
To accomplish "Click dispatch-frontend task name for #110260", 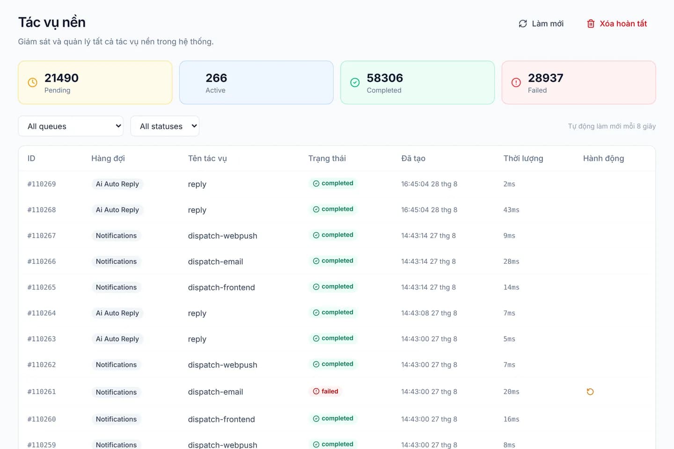I will pos(221,420).
